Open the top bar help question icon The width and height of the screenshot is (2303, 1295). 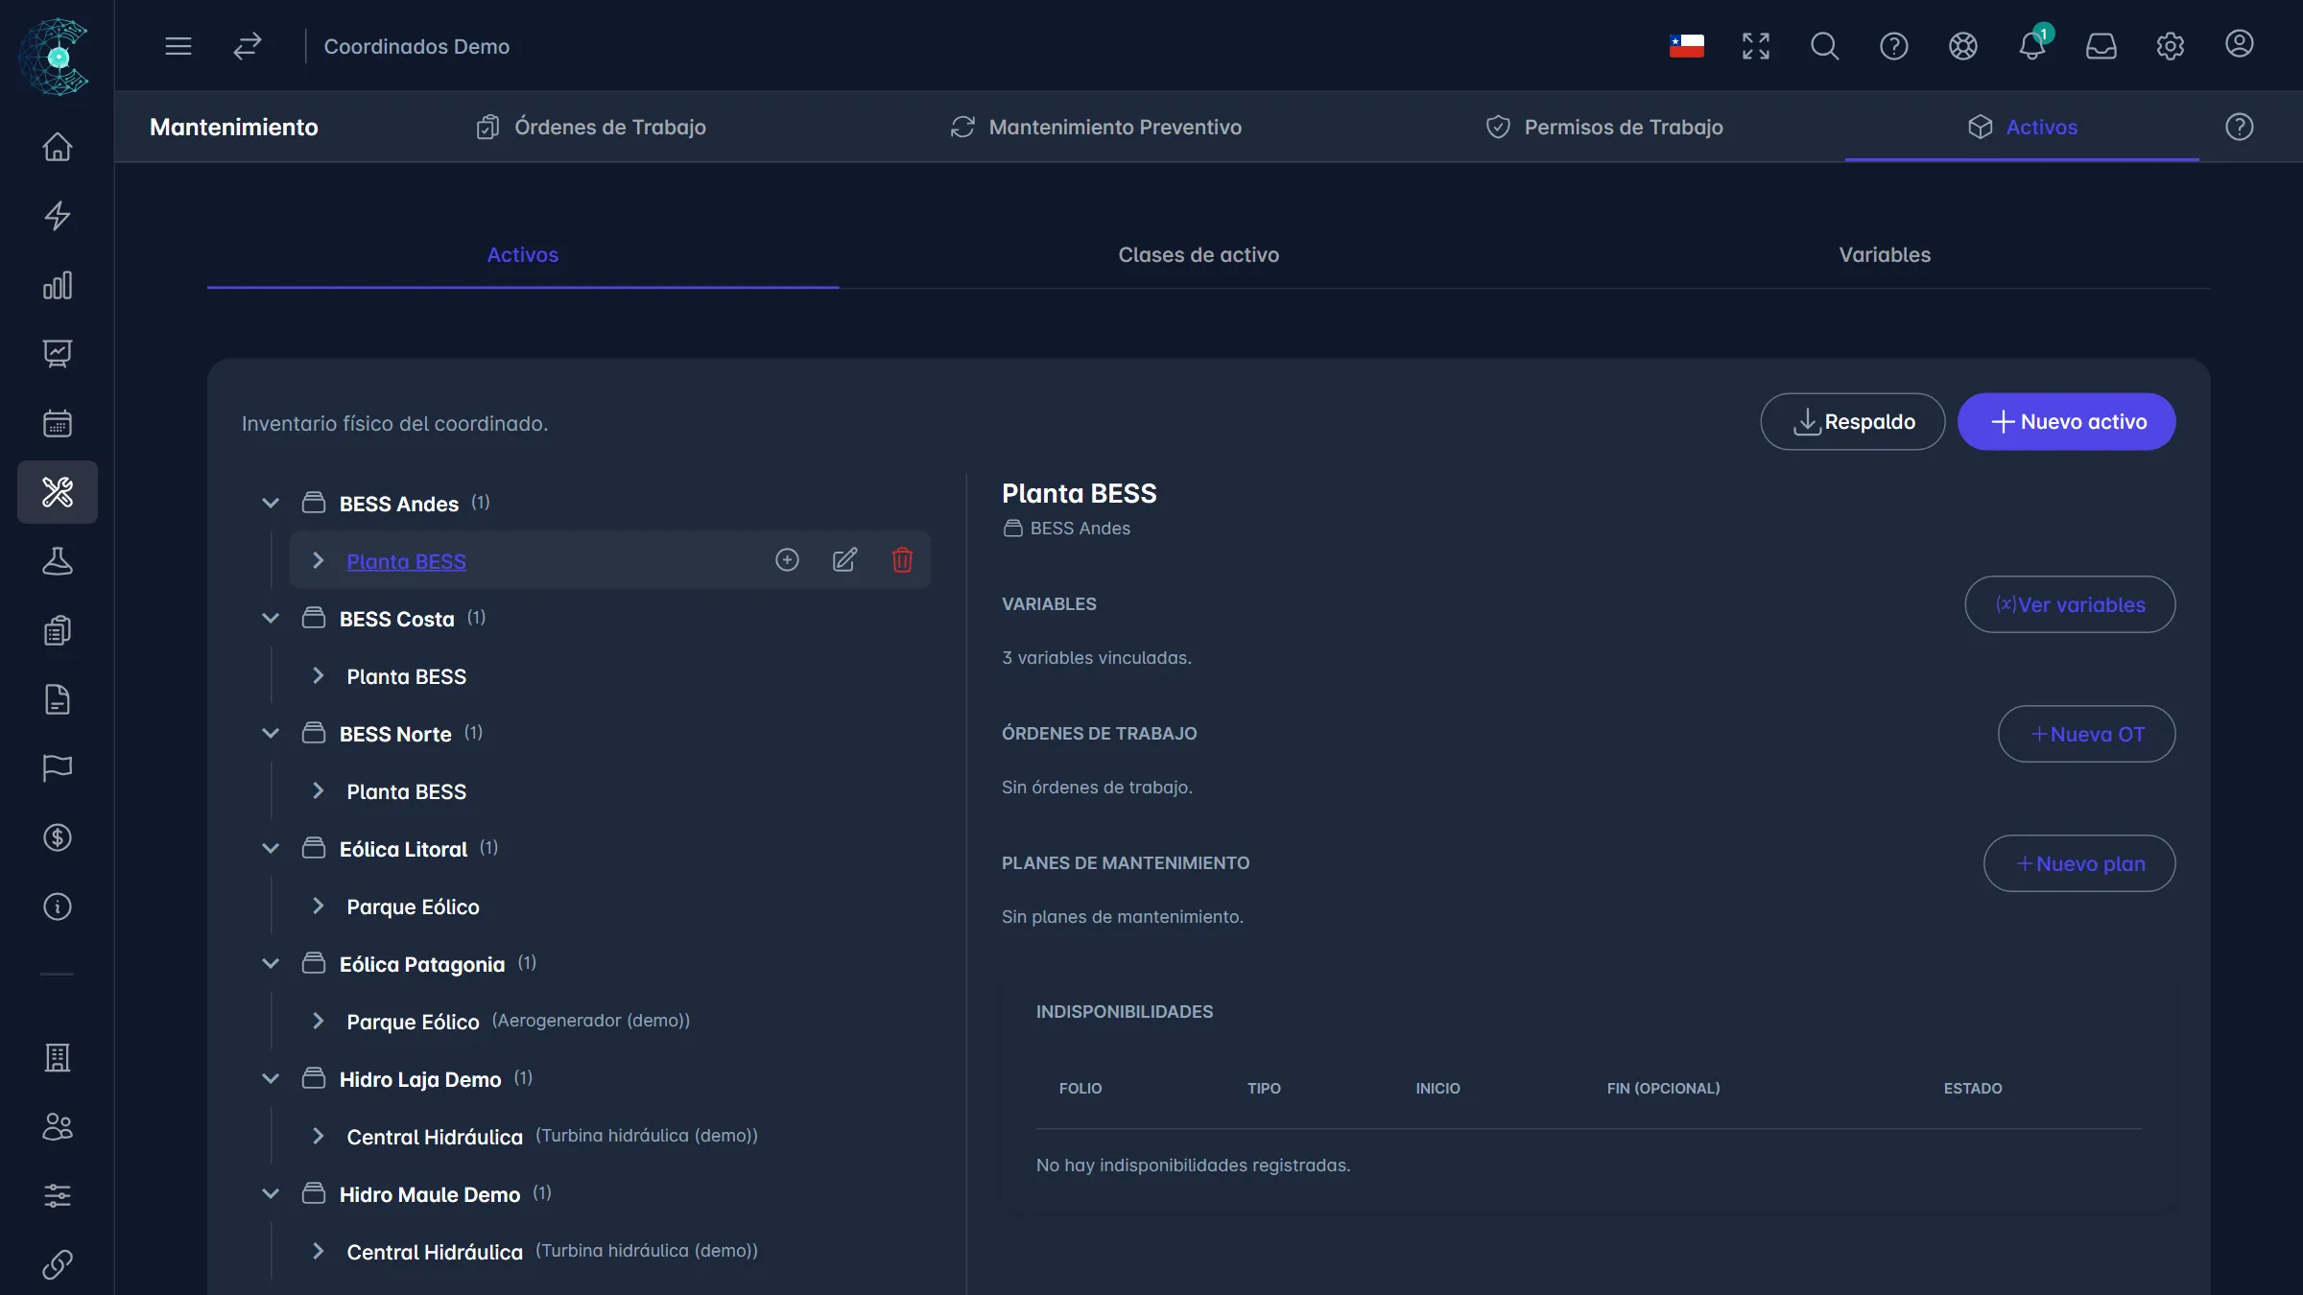[x=1894, y=46]
